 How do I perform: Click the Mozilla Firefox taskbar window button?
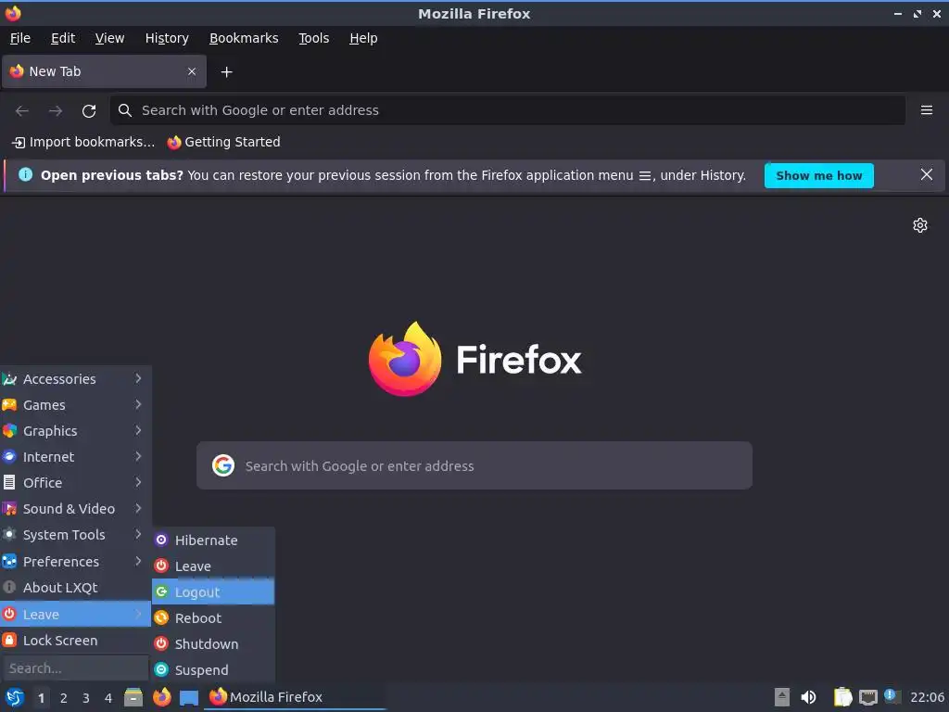tap(295, 697)
